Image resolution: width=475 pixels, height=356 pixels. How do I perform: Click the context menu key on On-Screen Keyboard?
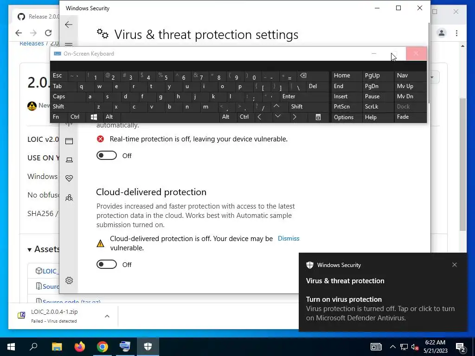tap(318, 117)
